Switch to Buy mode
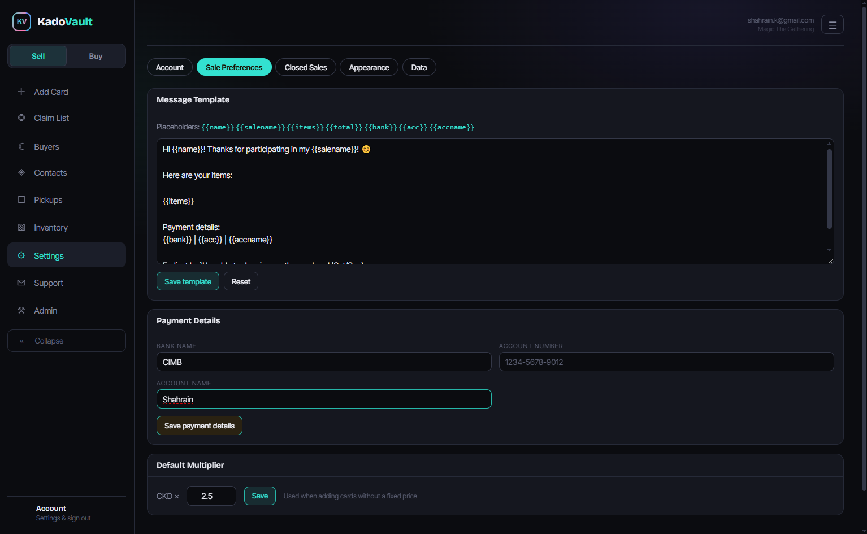Image resolution: width=867 pixels, height=534 pixels. point(96,56)
